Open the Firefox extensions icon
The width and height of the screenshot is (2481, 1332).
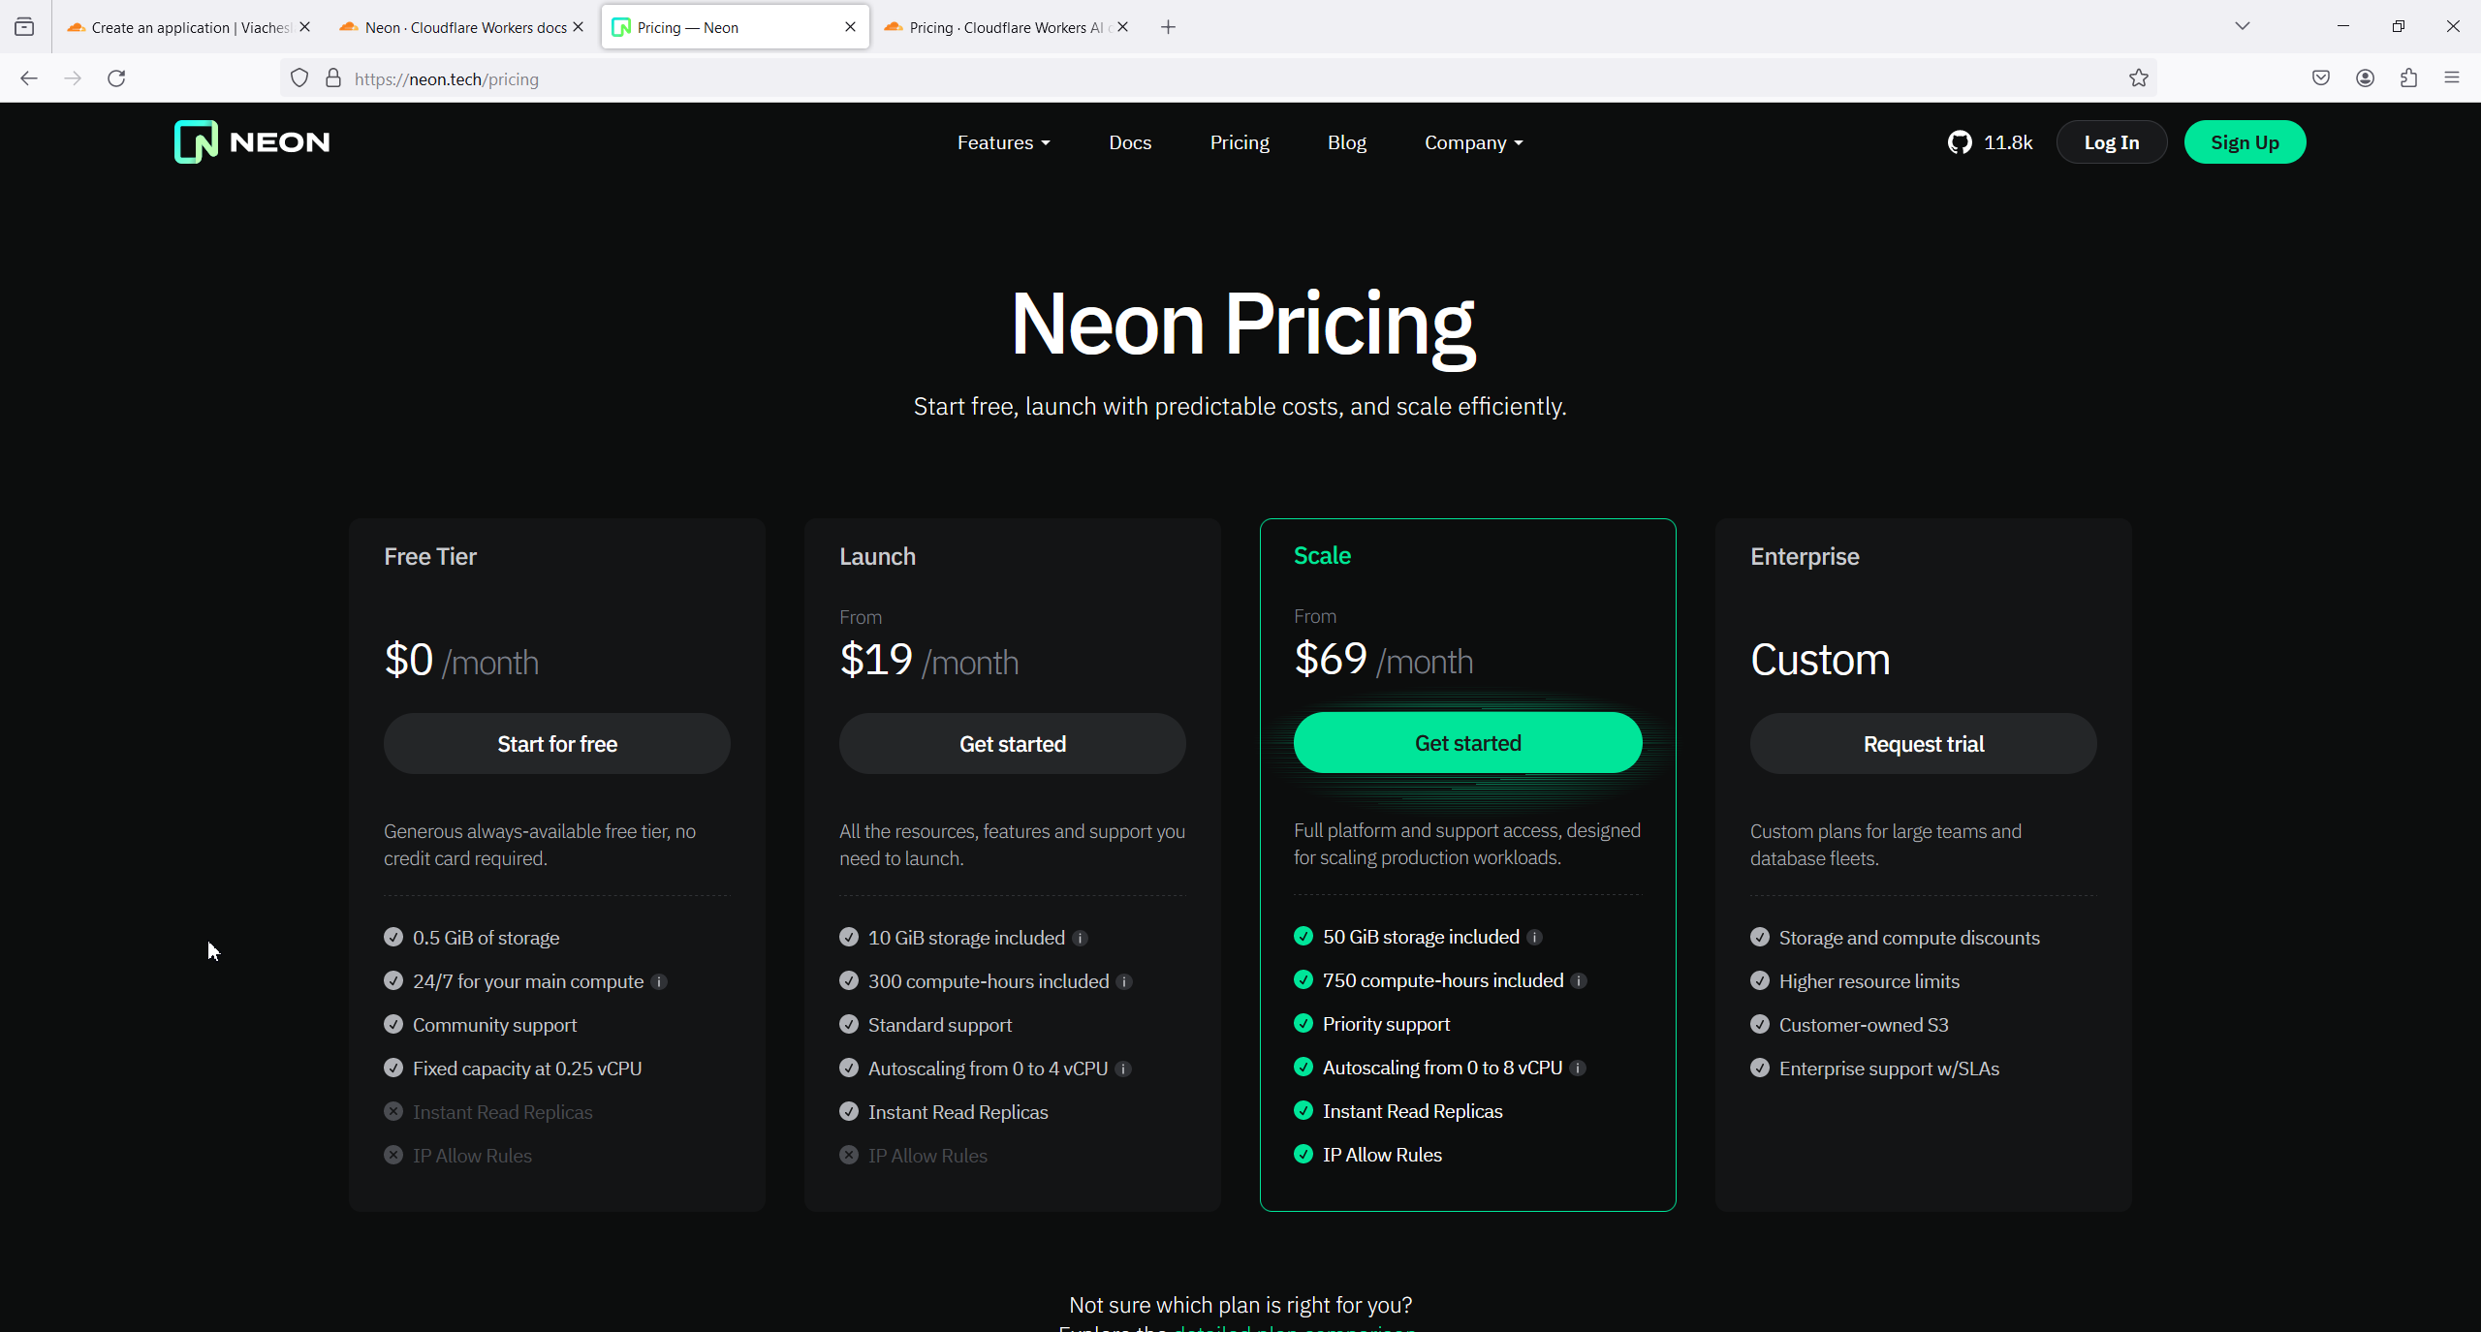pos(2408,78)
